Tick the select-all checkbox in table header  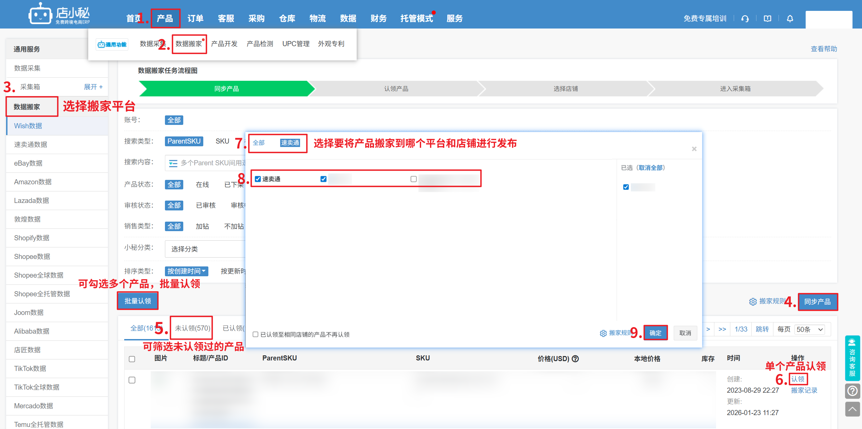pyautogui.click(x=132, y=359)
